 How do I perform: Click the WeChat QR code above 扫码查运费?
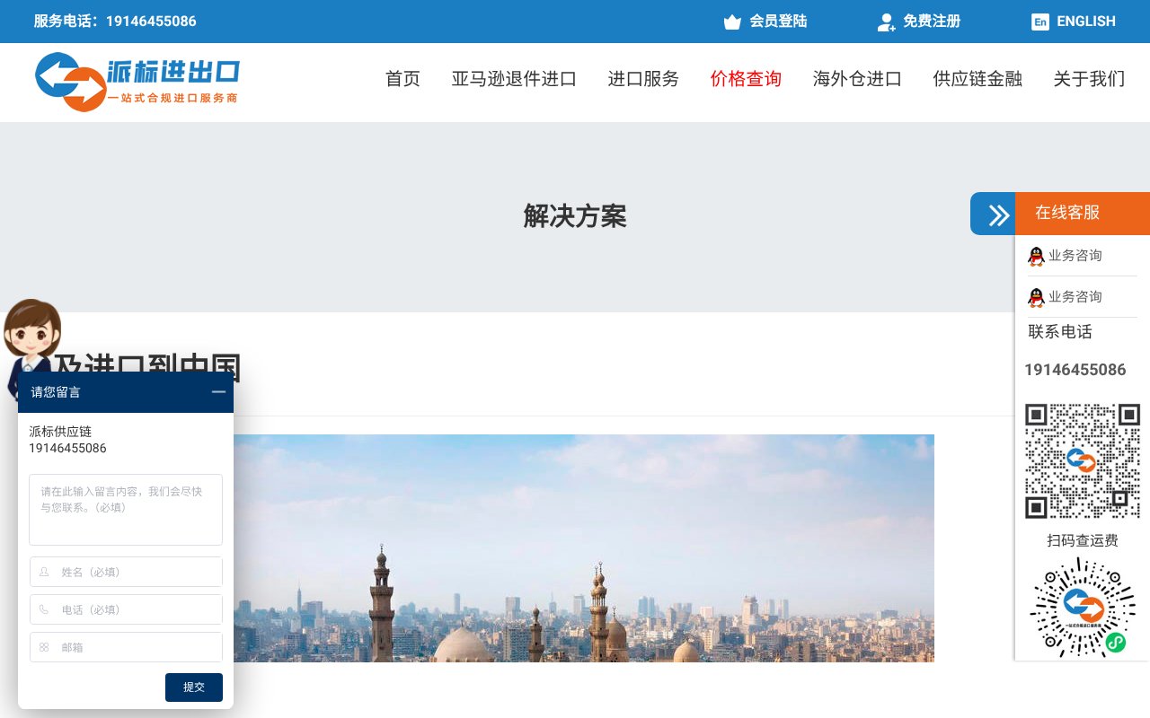(1082, 462)
